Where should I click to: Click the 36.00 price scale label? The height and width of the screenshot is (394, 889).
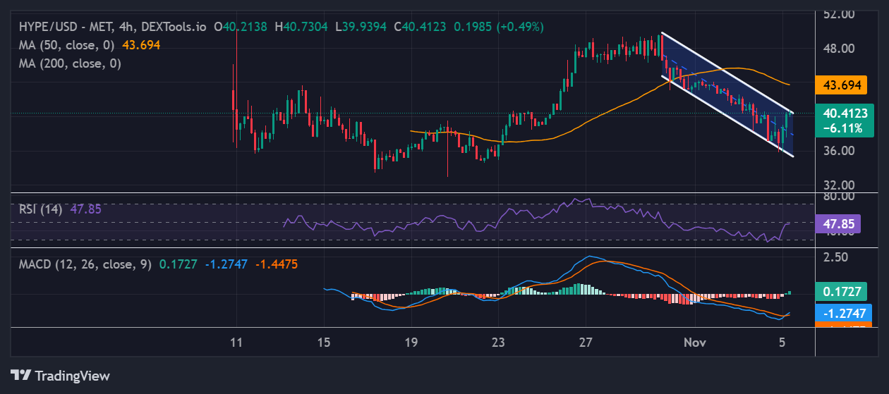tap(839, 151)
